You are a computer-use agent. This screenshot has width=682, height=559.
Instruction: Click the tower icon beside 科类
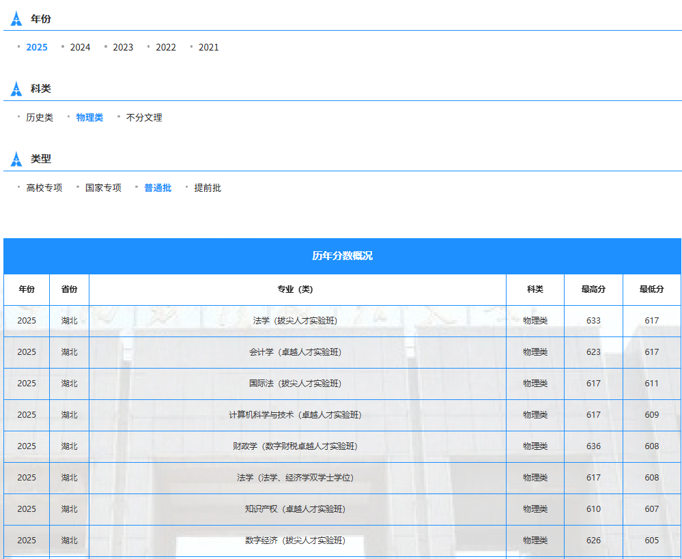pyautogui.click(x=16, y=89)
